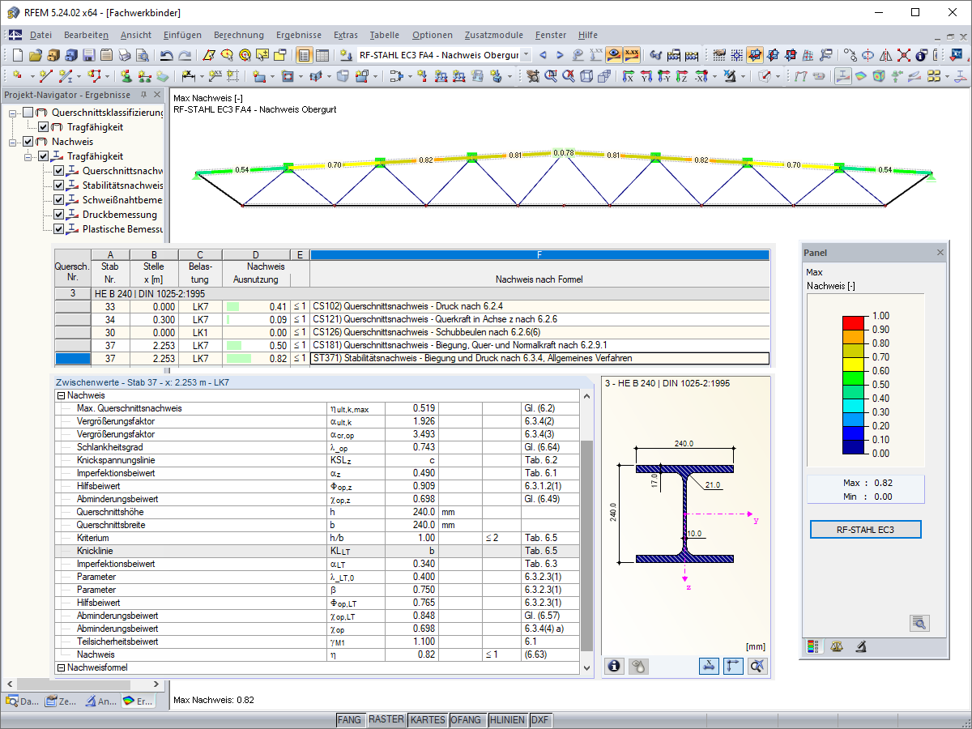Screen dimensions: 972x729
Task: Toggle the RASTER status bar button
Action: tap(386, 719)
